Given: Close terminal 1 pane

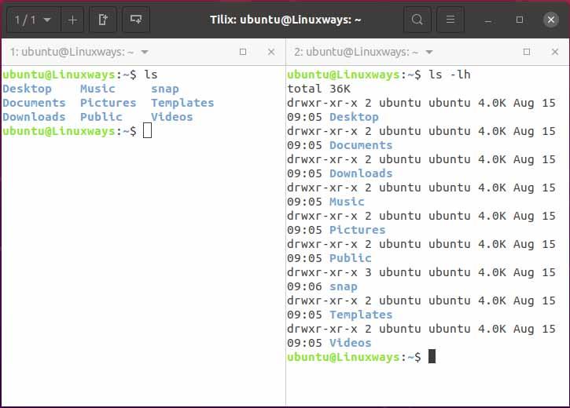Looking at the screenshot, I should (271, 52).
